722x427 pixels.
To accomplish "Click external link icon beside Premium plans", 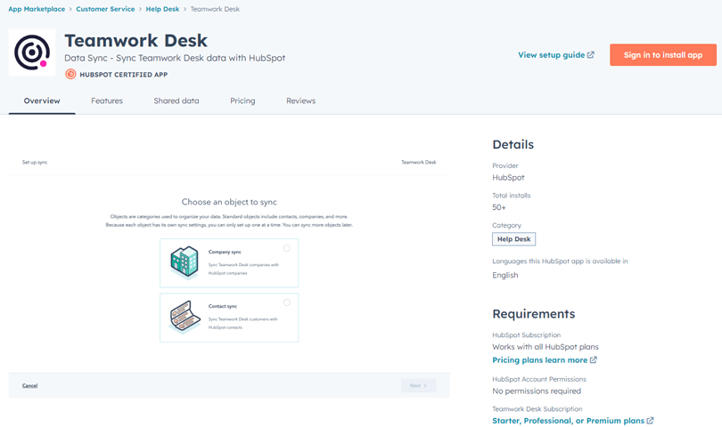I will pos(650,421).
